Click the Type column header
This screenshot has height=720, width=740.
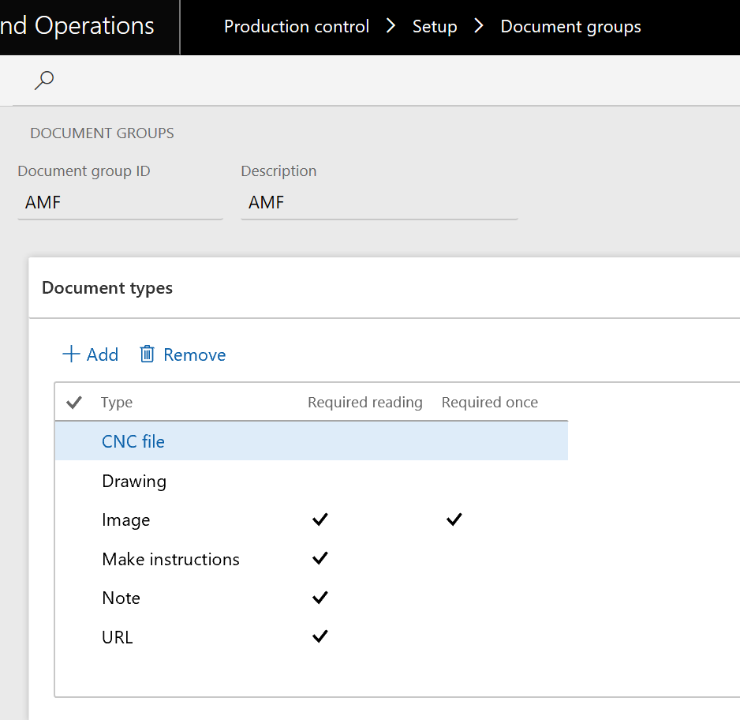coord(116,402)
